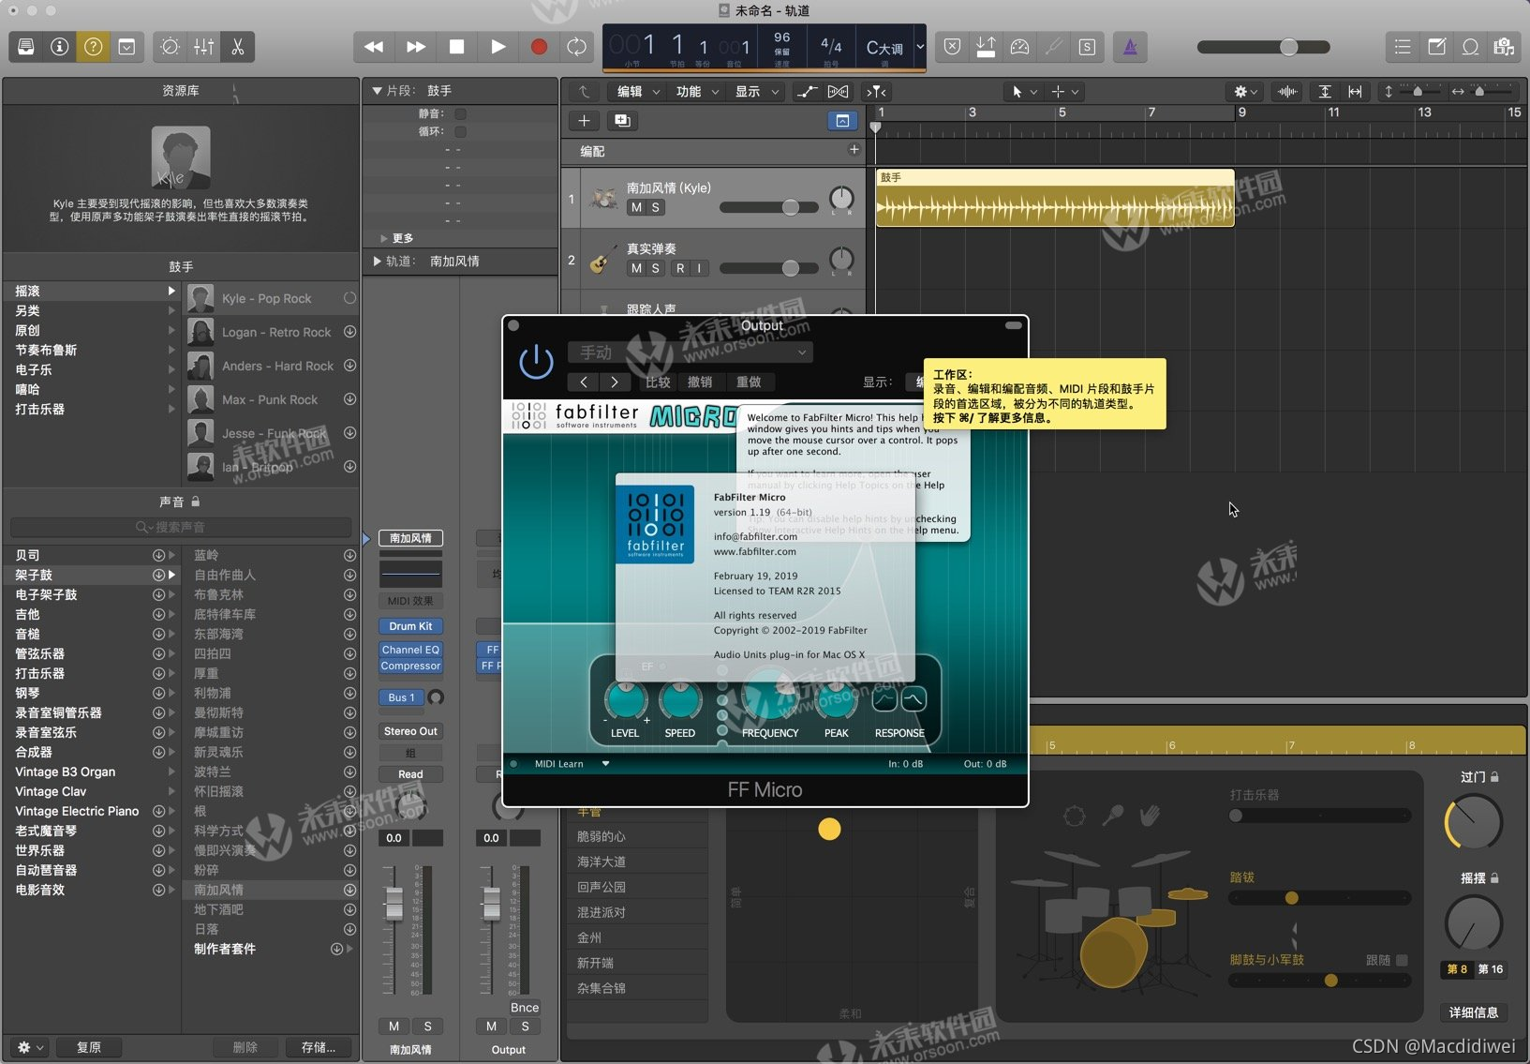1530x1064 pixels.
Task: Mute the 真实弹奏 track
Action: [636, 268]
